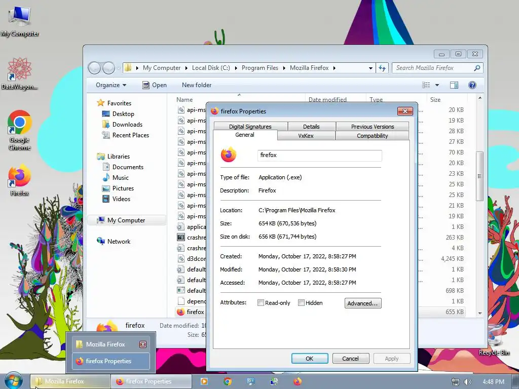
Task: Expand recent pages dropdown near navigation buttons
Action: pos(119,68)
